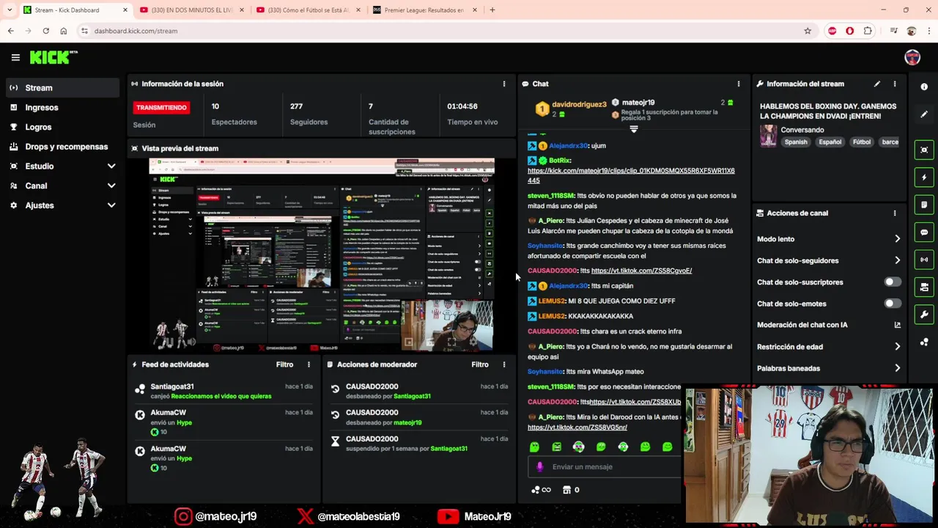Click the chat bubble icon in right sidebar
This screenshot has height=528, width=938.
pyautogui.click(x=924, y=232)
